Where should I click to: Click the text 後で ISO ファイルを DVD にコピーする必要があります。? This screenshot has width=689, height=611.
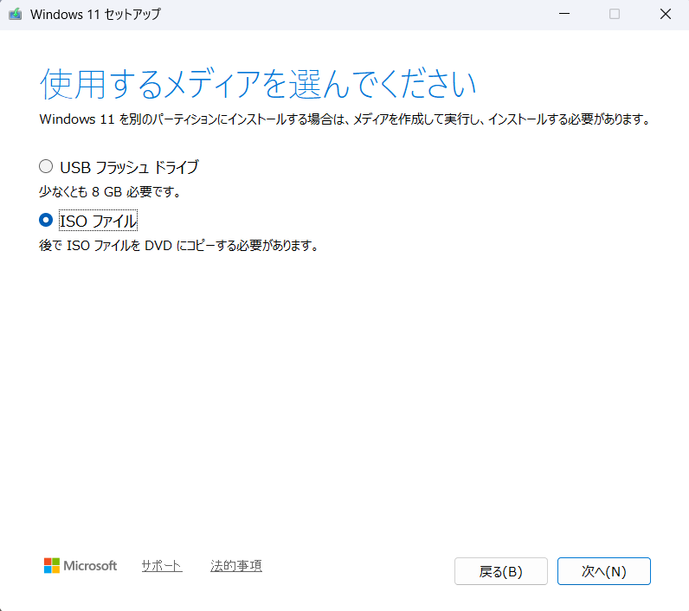pyautogui.click(x=179, y=246)
